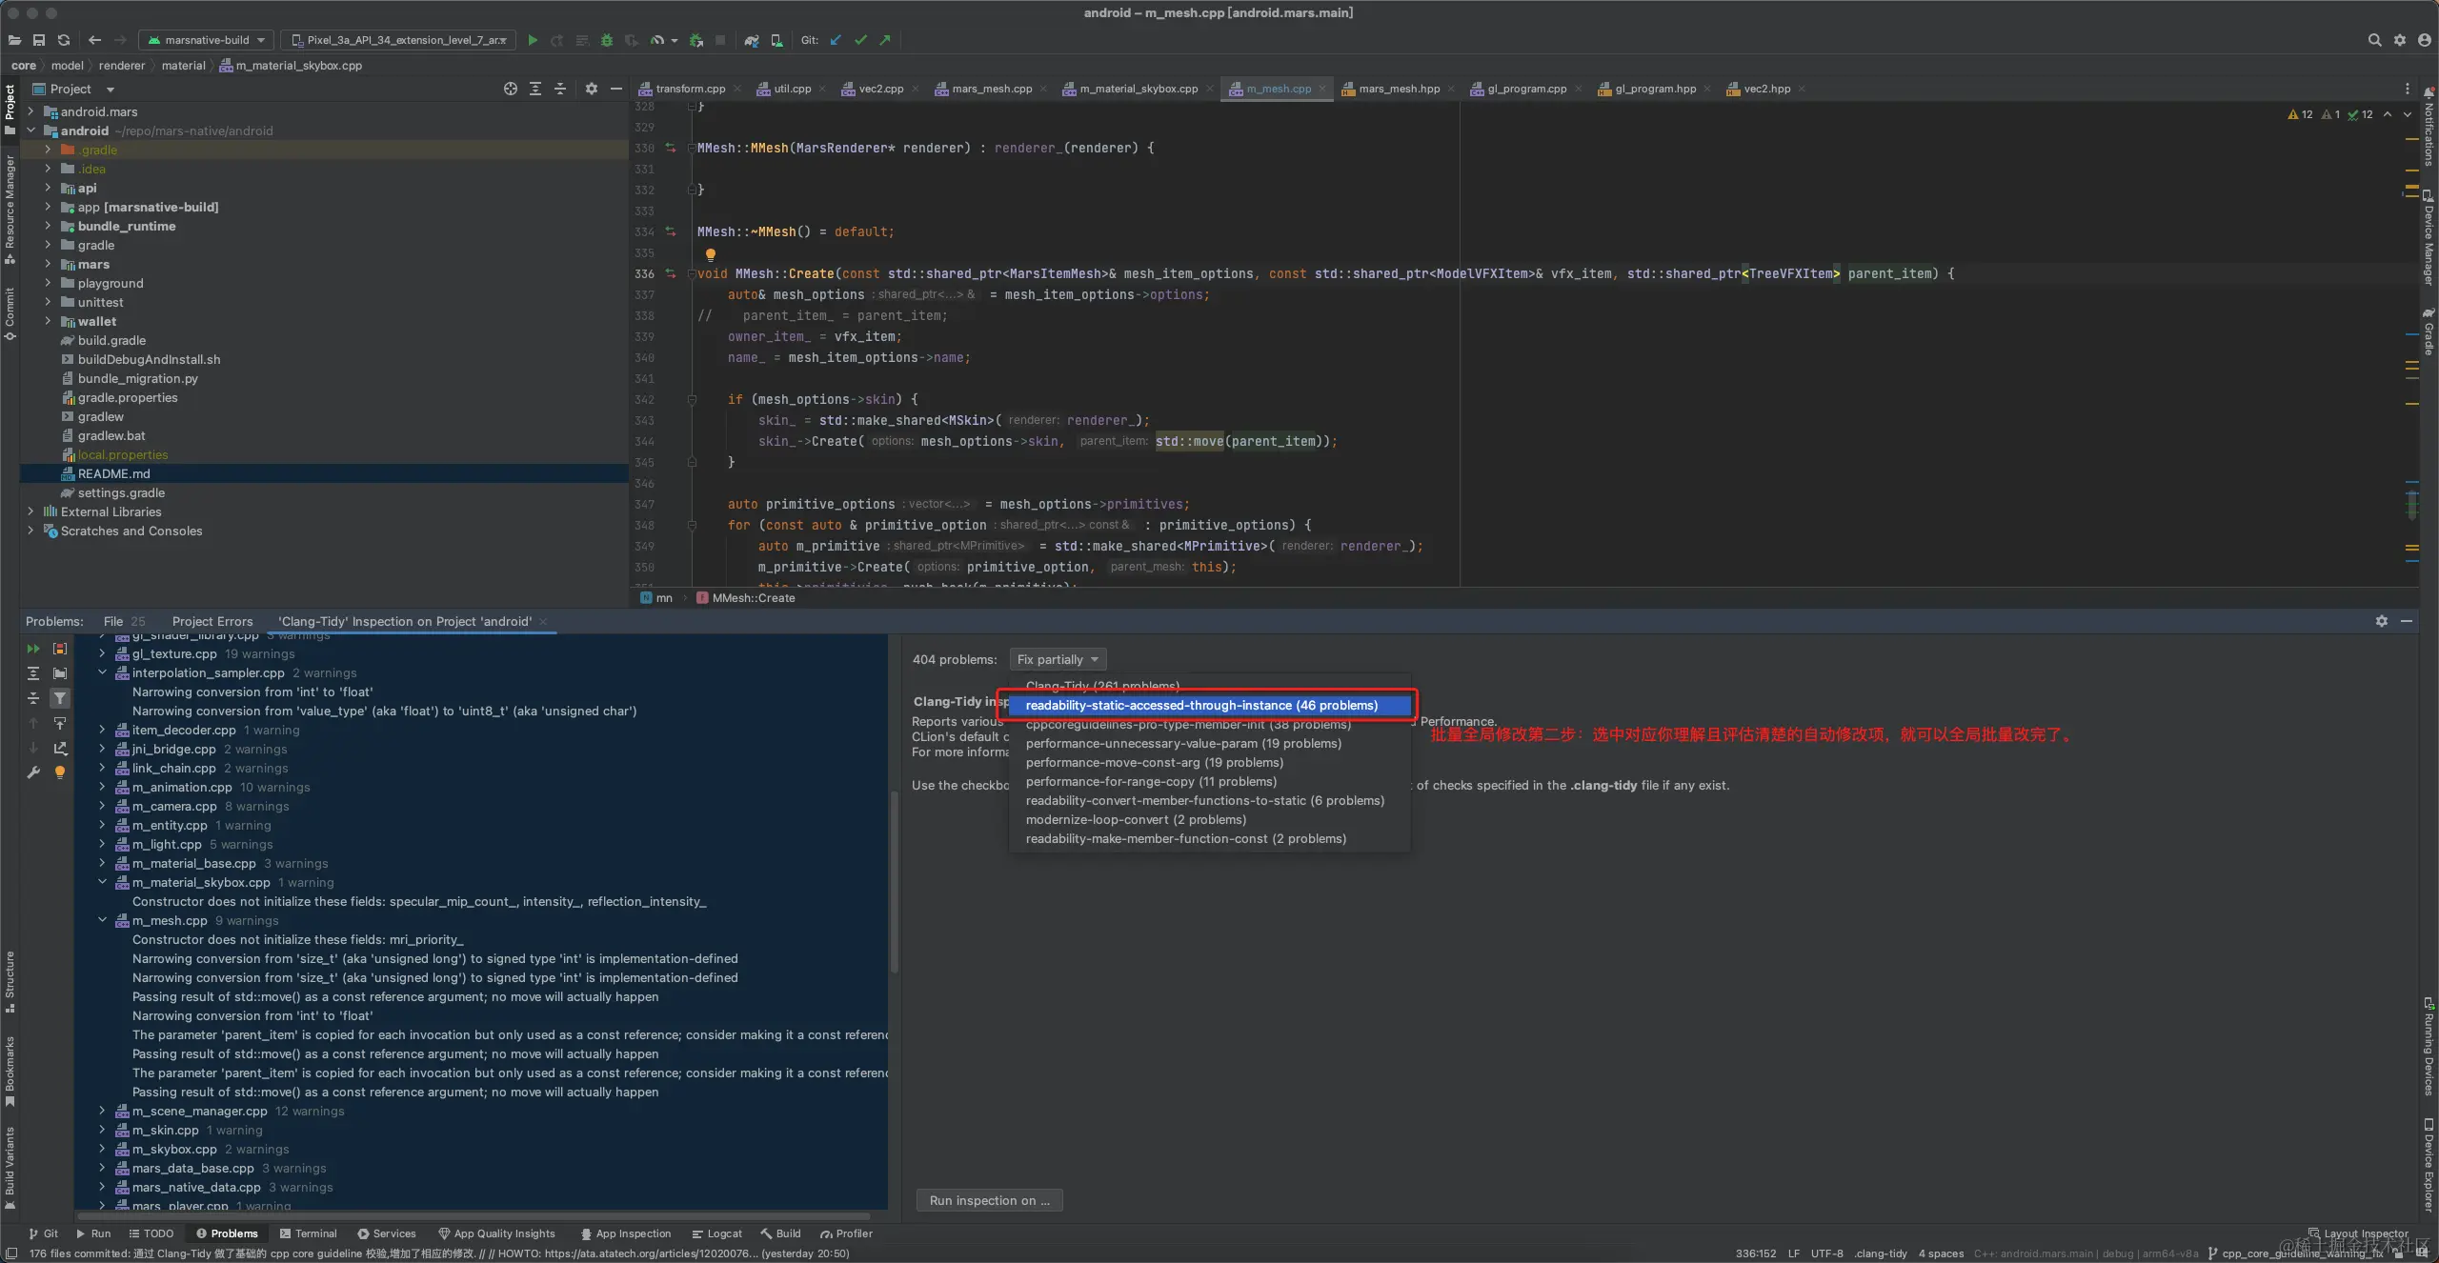The width and height of the screenshot is (2439, 1263).
Task: Click the green Run app button
Action: pos(533,40)
